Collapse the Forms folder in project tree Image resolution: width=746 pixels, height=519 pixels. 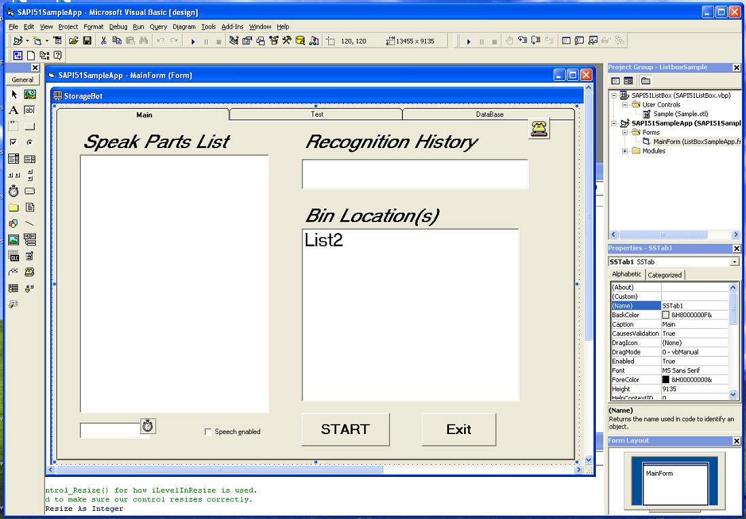point(625,132)
